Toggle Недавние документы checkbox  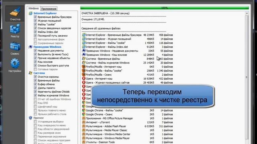[x=35, y=50]
